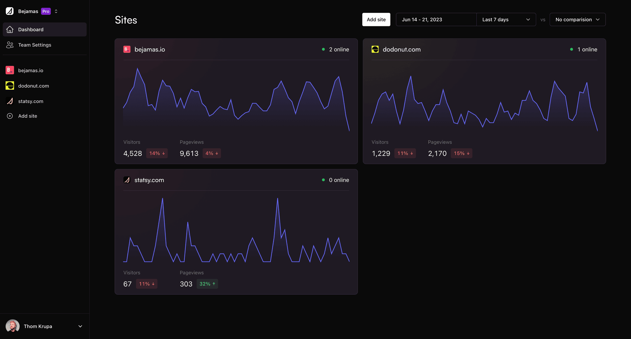Click Thom Krupa's avatar photo
Viewport: 631px width, 339px height.
click(12, 326)
